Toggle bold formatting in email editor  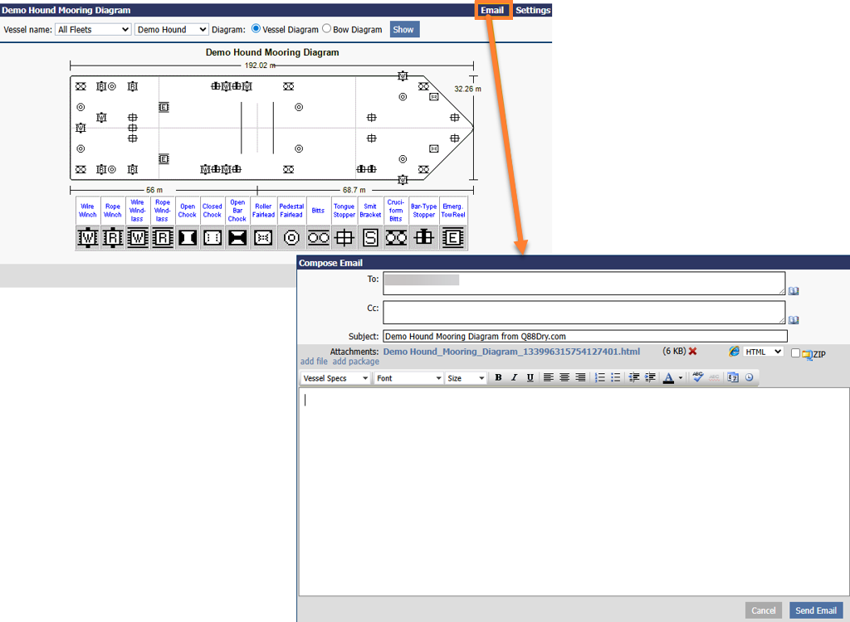(x=498, y=378)
